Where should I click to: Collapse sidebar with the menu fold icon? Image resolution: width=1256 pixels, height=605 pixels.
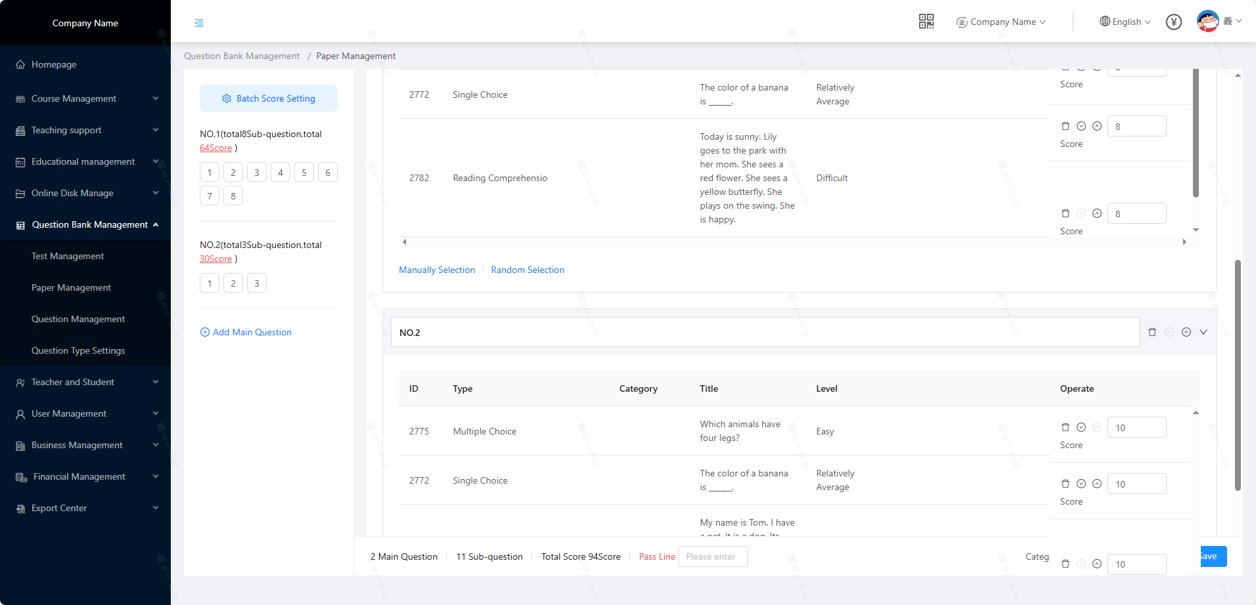[199, 23]
